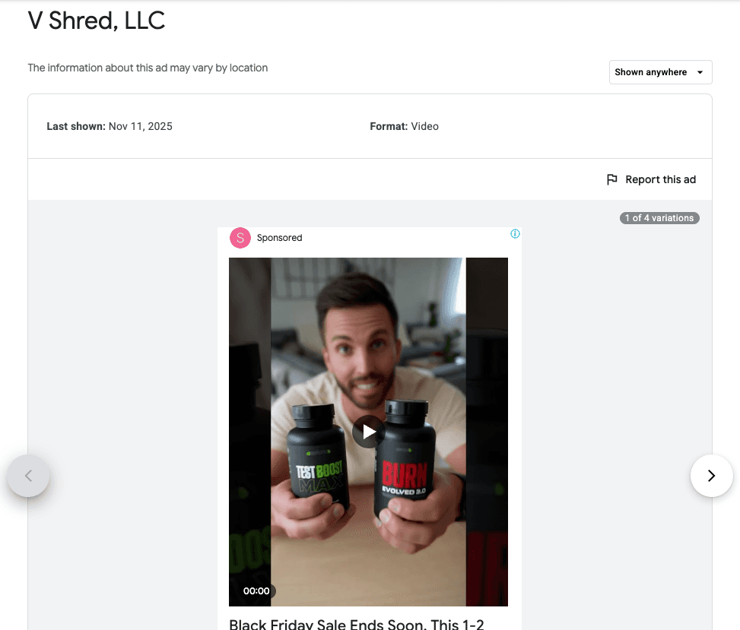Screen dimensions: 740x630
Task: Go to the previous ad variation
Action: [28, 475]
